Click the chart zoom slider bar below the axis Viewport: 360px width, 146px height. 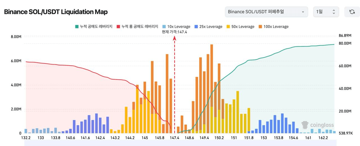[180, 143]
